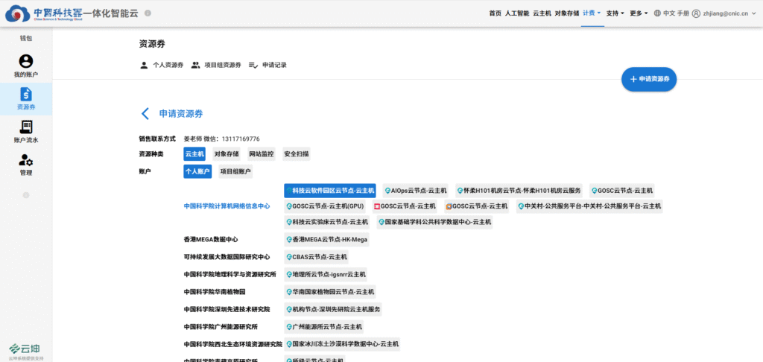
Task: Select 华南国家植物园云节点-云主机 chip
Action: click(330, 292)
